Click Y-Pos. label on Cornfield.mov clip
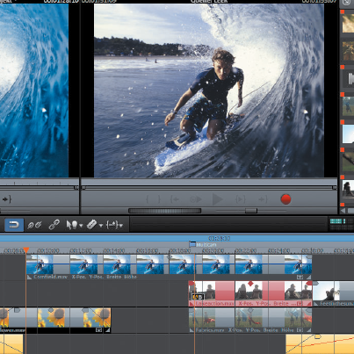 pos(96,277)
